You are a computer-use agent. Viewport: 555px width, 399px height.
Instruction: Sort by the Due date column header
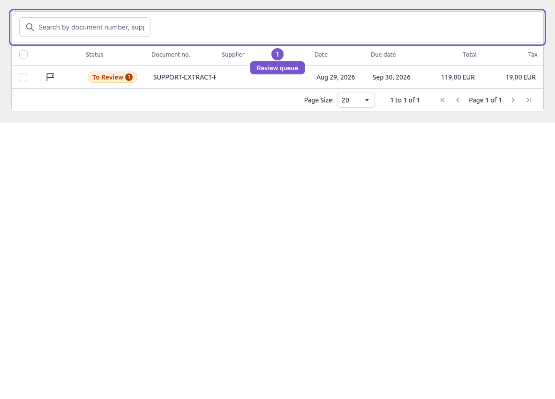coord(383,54)
